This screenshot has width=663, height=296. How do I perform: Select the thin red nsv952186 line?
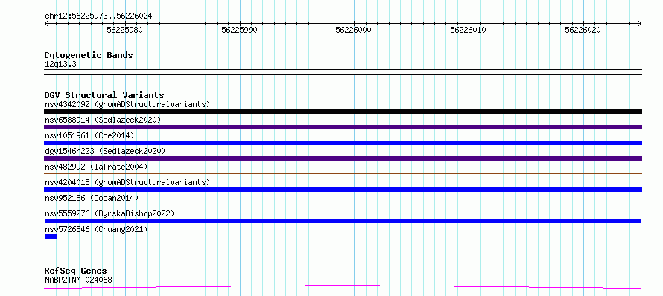coord(343,205)
